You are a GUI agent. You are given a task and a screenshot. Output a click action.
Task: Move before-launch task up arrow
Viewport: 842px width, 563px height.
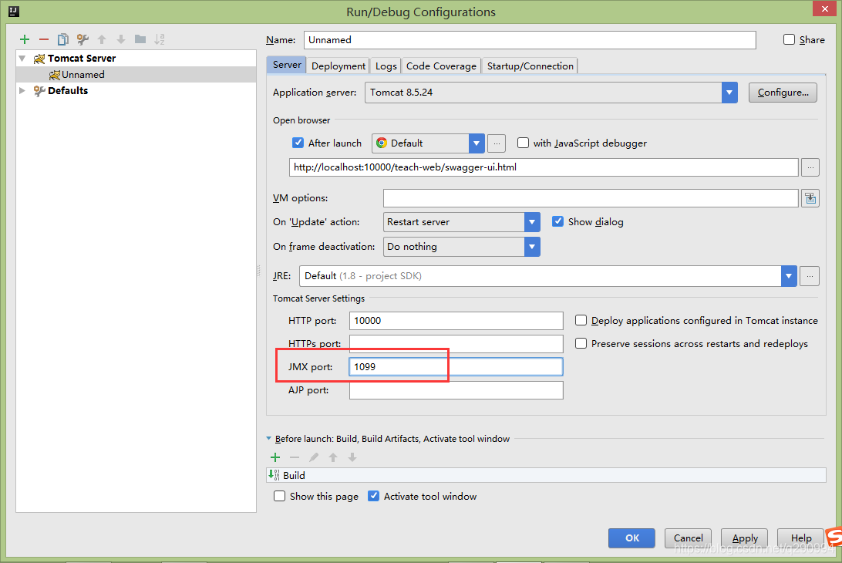pyautogui.click(x=333, y=457)
